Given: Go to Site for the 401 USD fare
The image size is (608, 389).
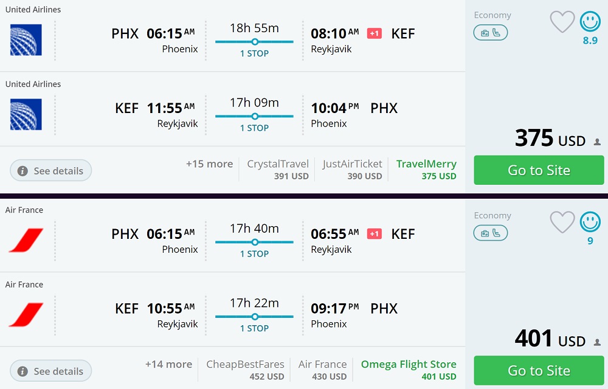Looking at the screenshot, I should click(x=539, y=371).
